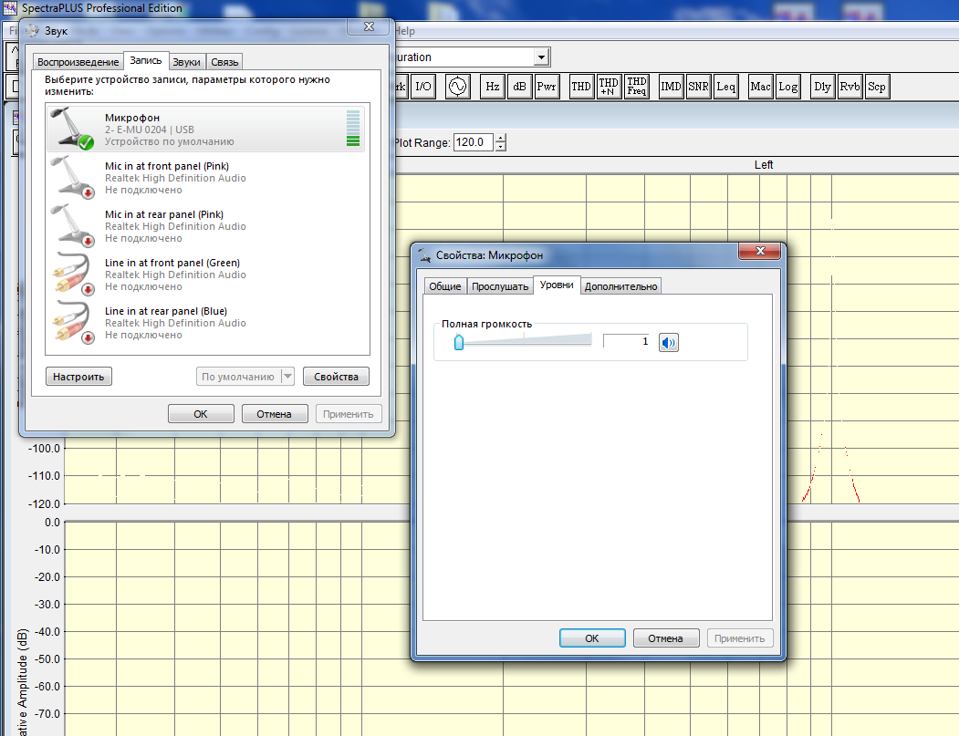
Task: Open the Прослушать tab
Action: click(500, 286)
